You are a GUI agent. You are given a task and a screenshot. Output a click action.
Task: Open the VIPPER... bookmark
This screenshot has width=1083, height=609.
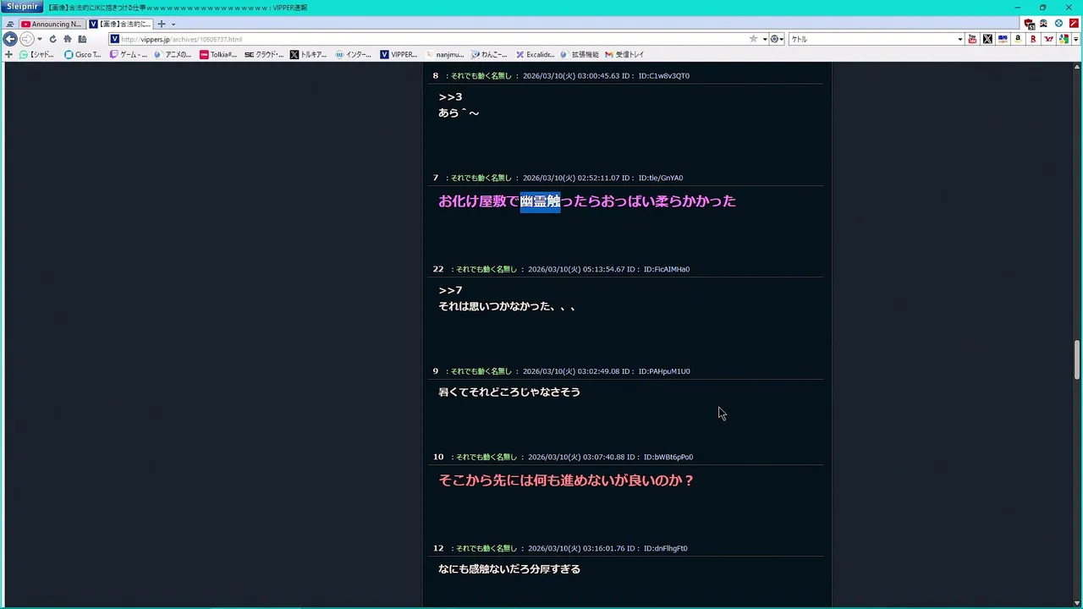pyautogui.click(x=399, y=54)
